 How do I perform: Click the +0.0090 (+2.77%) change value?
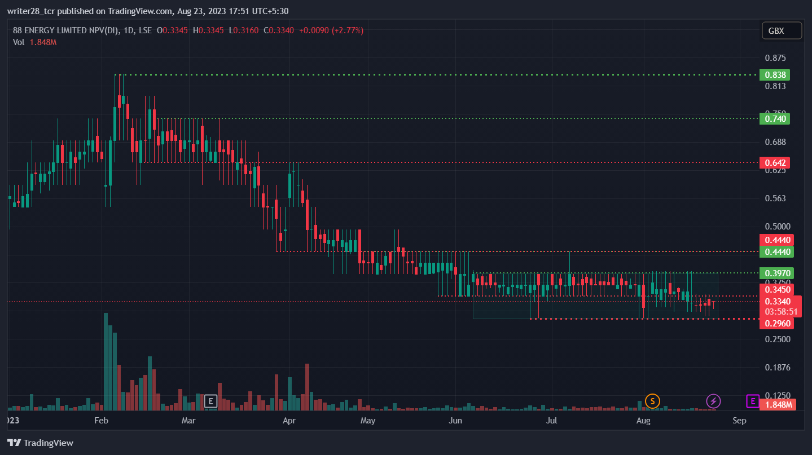[x=331, y=30]
